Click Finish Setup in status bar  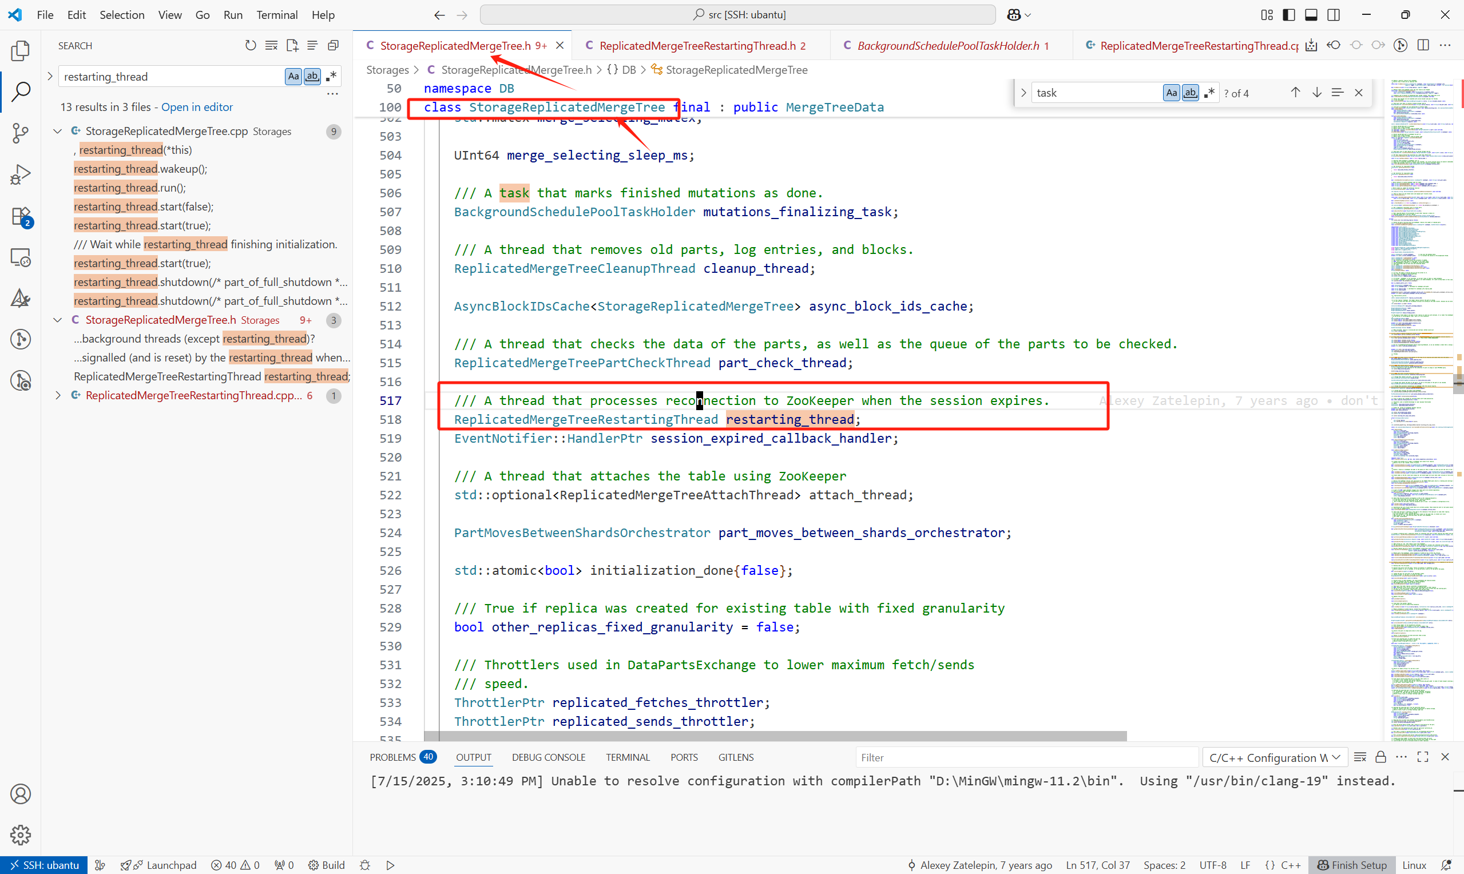[1351, 865]
